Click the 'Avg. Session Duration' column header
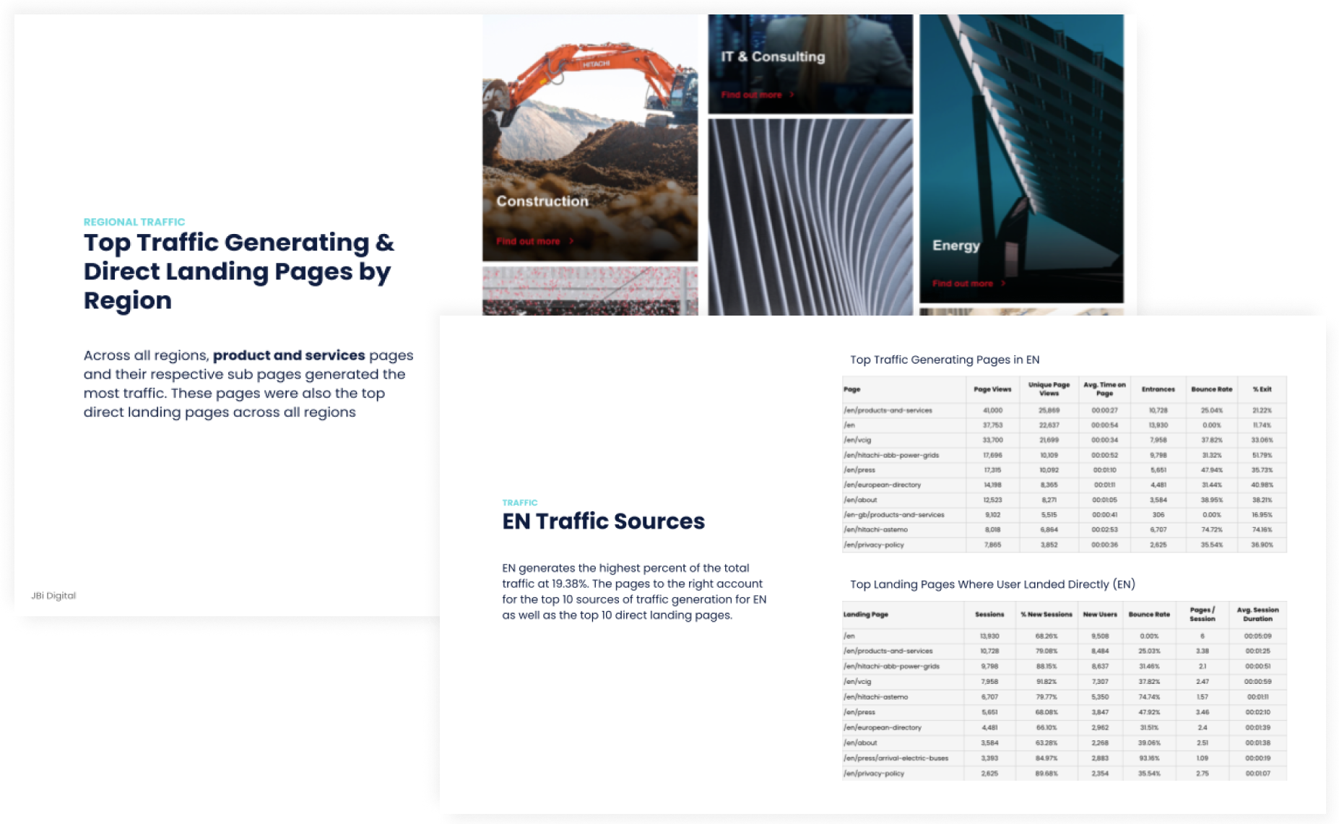The height and width of the screenshot is (824, 1339). pos(1257,615)
